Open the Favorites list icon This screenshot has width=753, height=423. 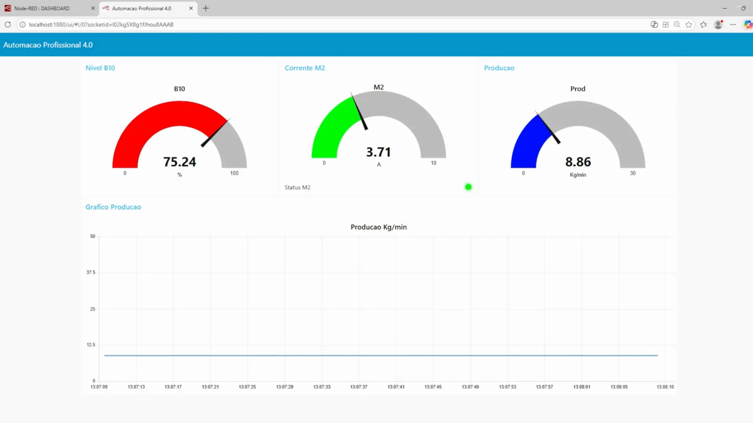pyautogui.click(x=704, y=24)
